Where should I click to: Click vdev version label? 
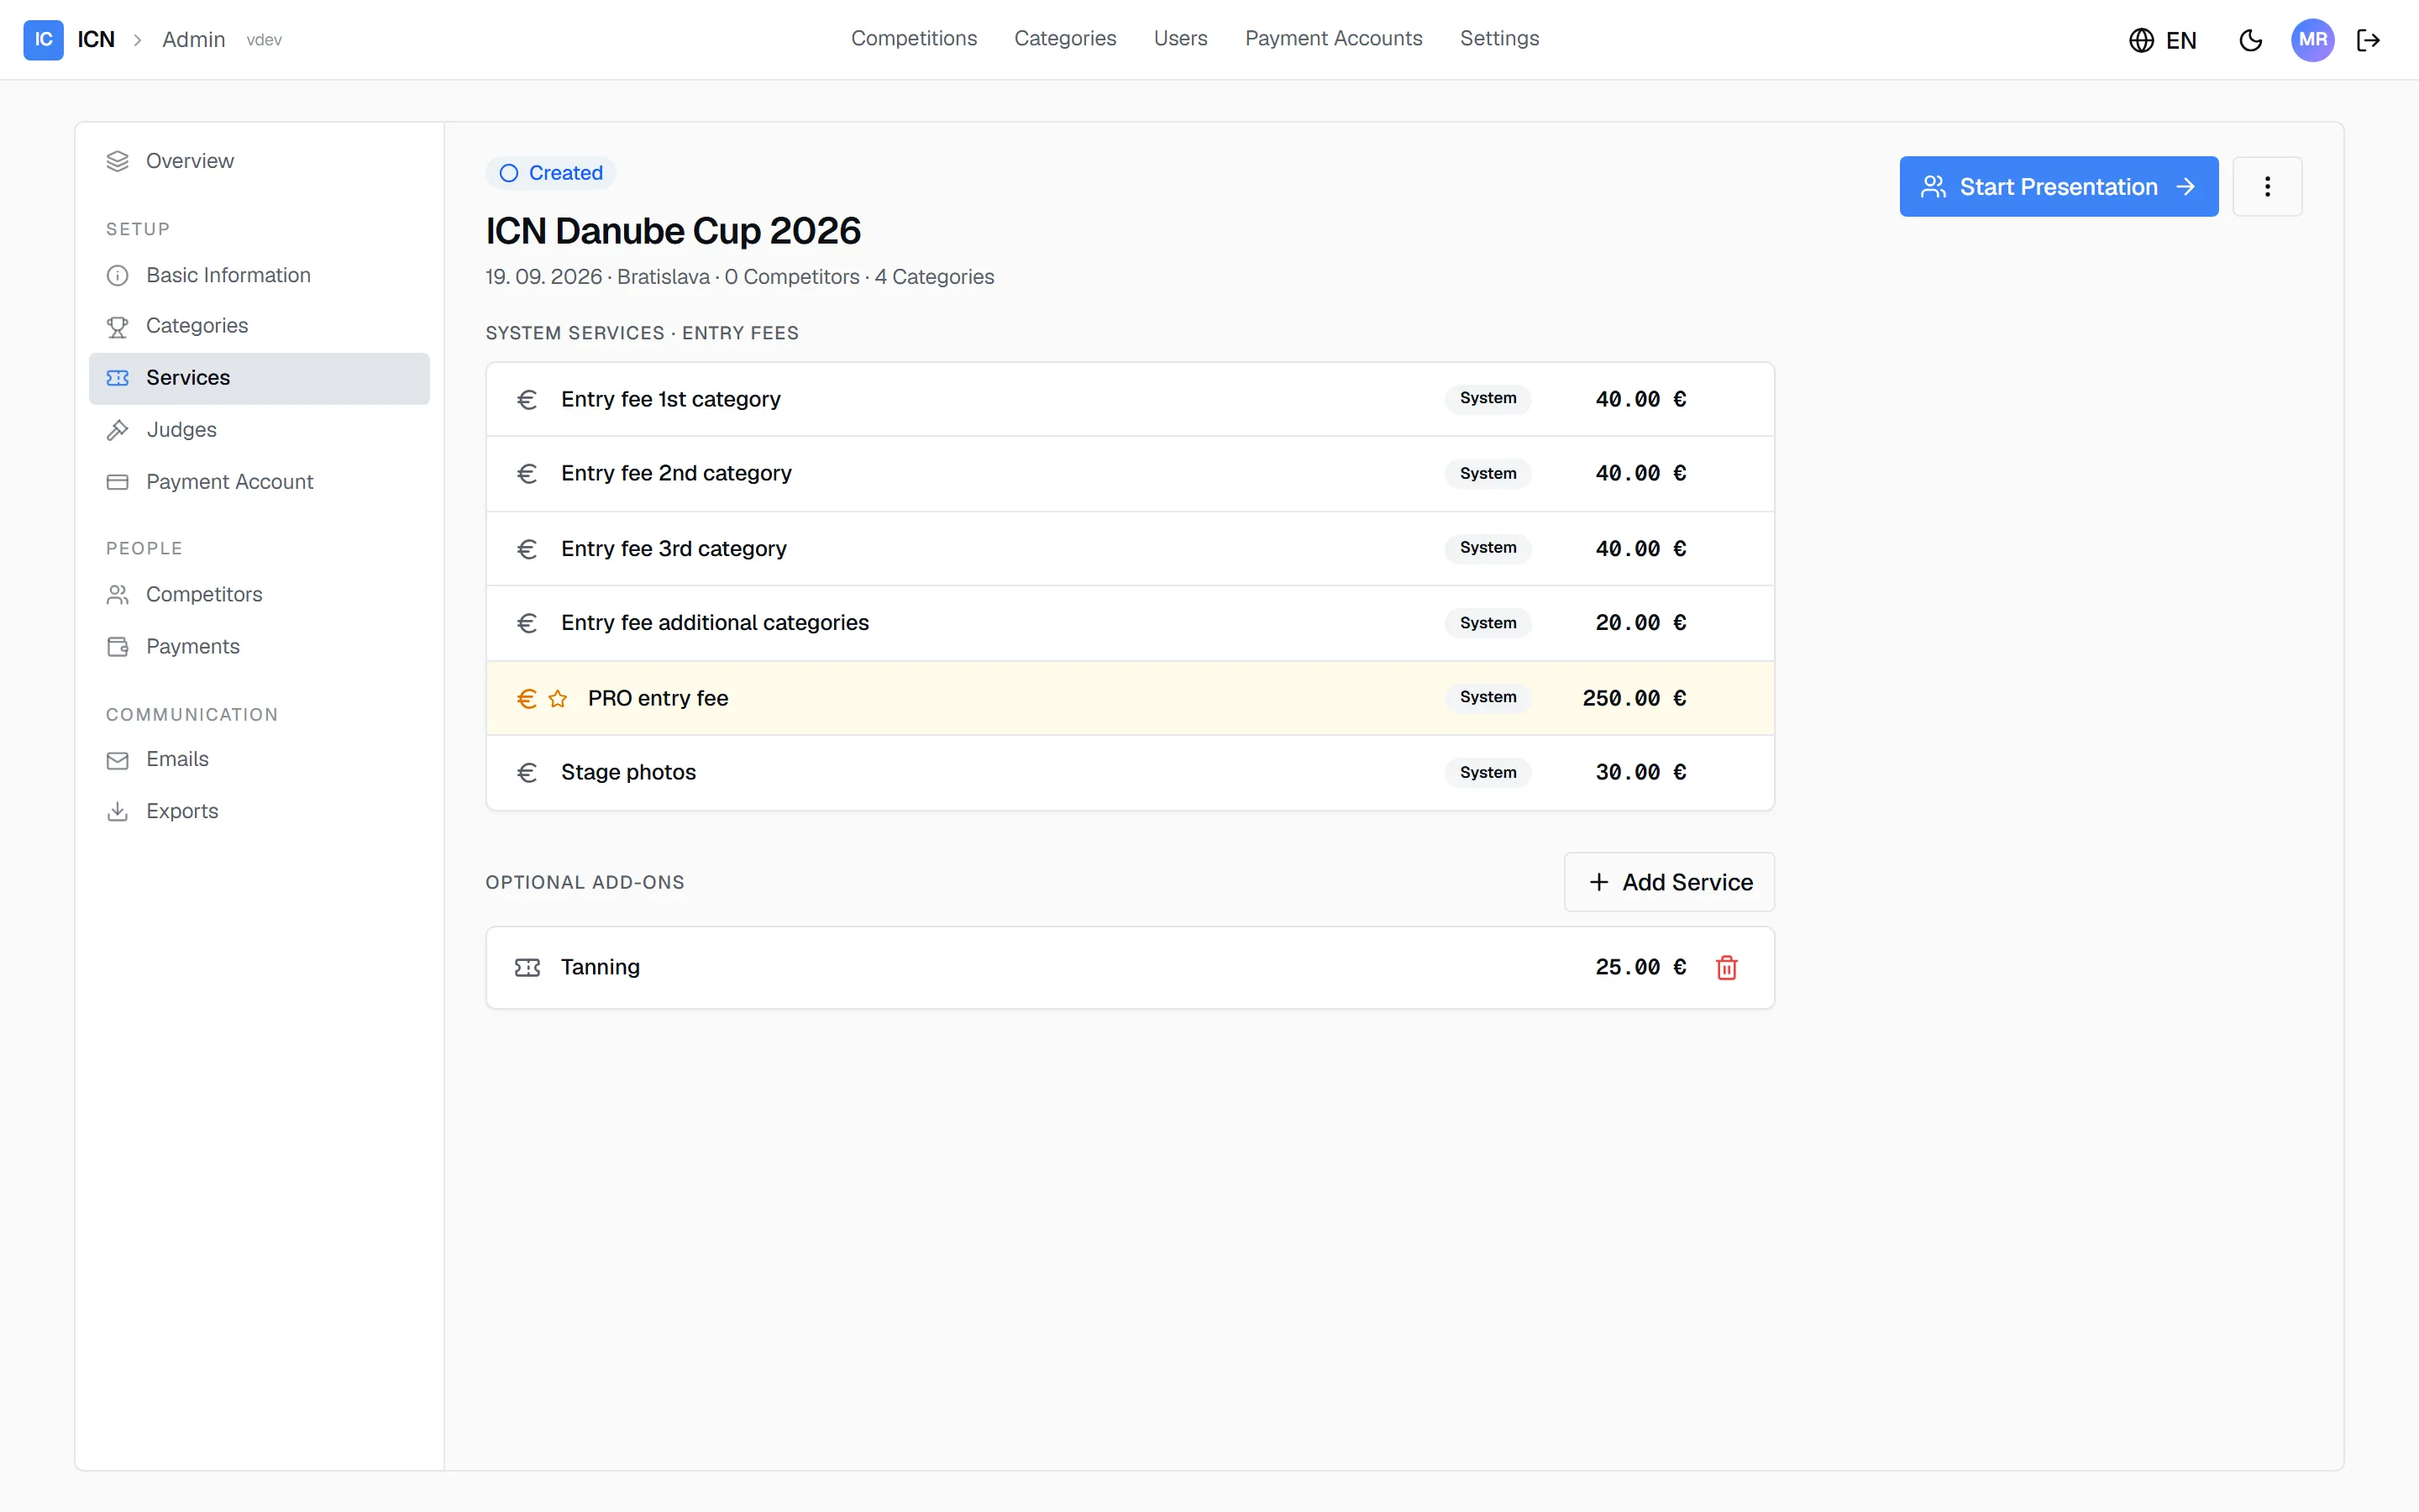264,40
